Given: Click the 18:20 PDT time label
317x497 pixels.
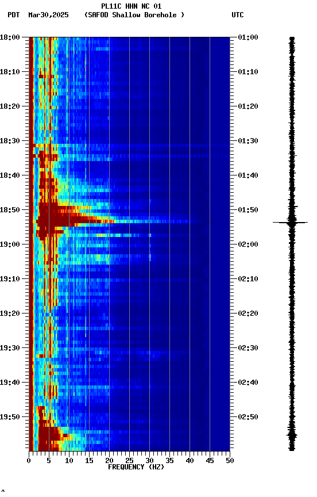Looking at the screenshot, I should (x=10, y=106).
